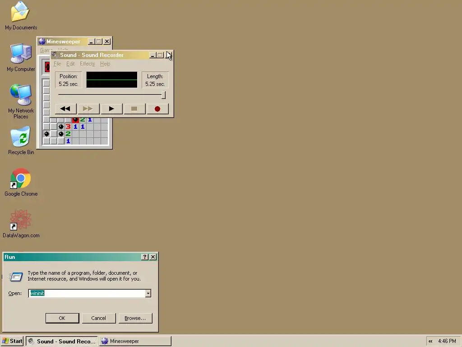Viewport: 462px width, 347px height.
Task: Click the Sound Recorder title bar icon
Action: pyautogui.click(x=55, y=55)
